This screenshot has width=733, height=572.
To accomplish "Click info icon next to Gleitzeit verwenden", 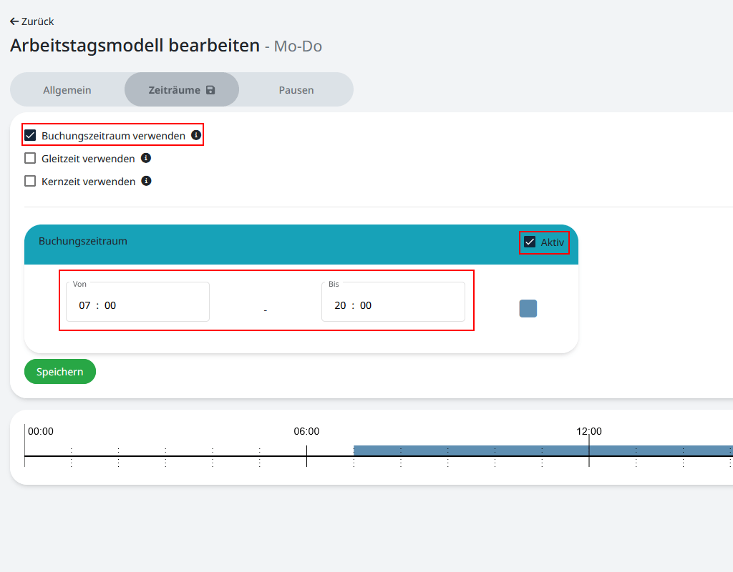I will click(x=146, y=158).
